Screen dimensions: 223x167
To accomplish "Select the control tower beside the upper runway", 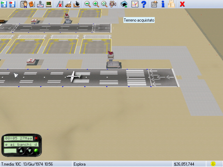I will [68, 18].
